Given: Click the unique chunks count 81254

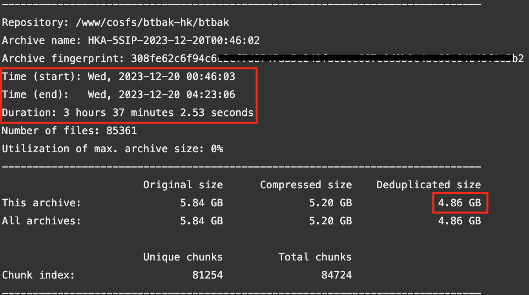Looking at the screenshot, I should [x=208, y=275].
